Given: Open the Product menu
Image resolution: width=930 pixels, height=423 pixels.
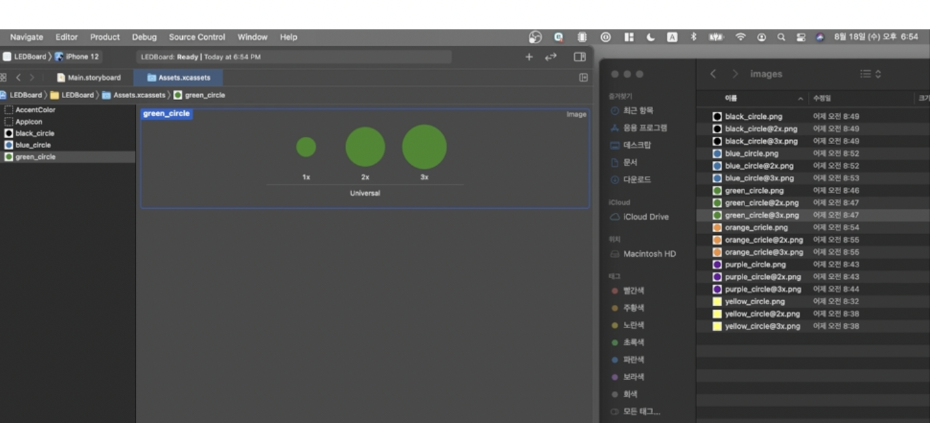Looking at the screenshot, I should (105, 37).
